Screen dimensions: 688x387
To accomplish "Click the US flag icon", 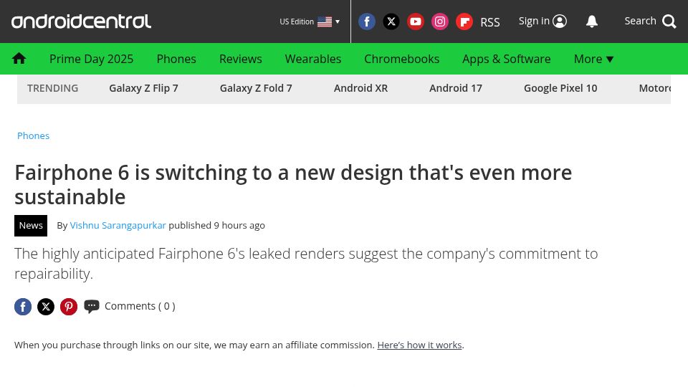I will (325, 21).
